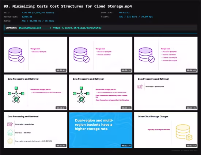Click the @CuongNhung1234 username in the comment
The image size is (201, 155).
tap(30, 28)
